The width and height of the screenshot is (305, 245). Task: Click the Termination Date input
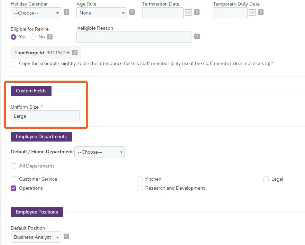point(163,13)
